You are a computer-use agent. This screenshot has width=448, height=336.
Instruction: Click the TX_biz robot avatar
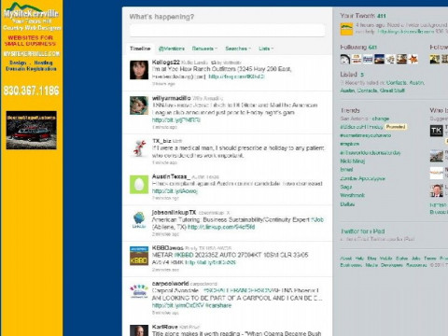139,148
